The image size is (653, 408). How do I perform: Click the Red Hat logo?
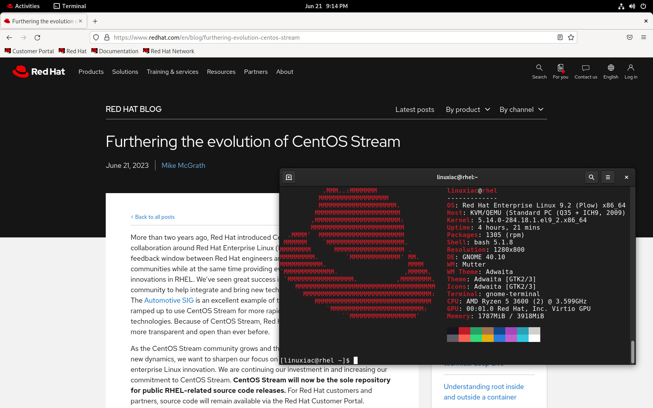38,72
